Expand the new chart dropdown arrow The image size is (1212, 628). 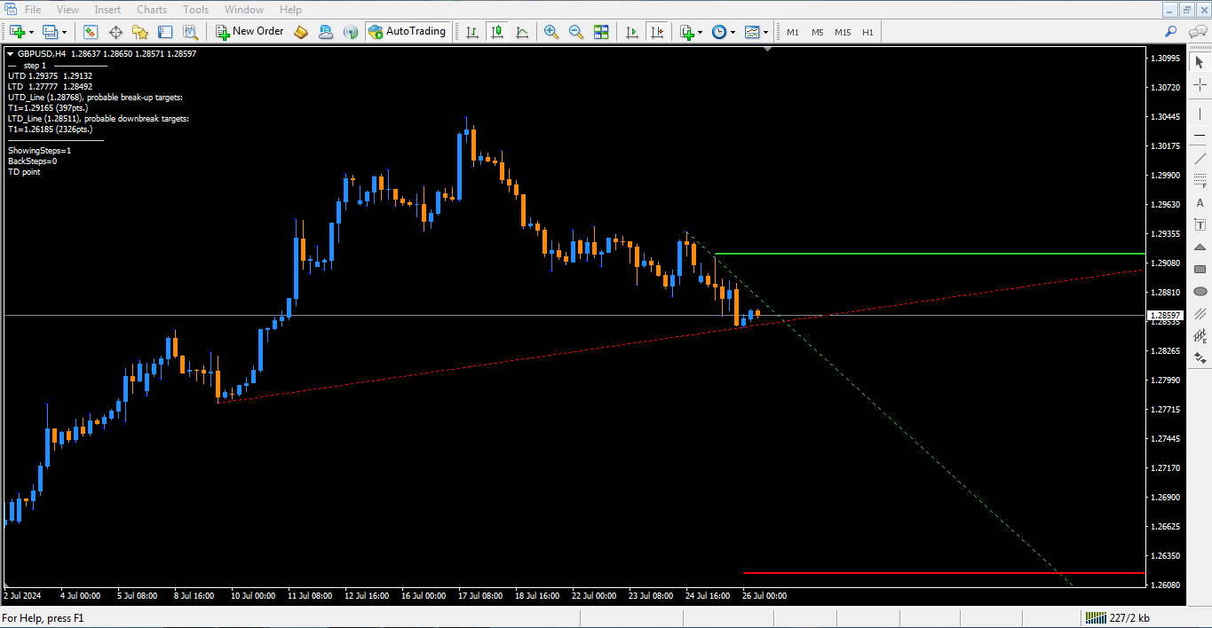[32, 32]
